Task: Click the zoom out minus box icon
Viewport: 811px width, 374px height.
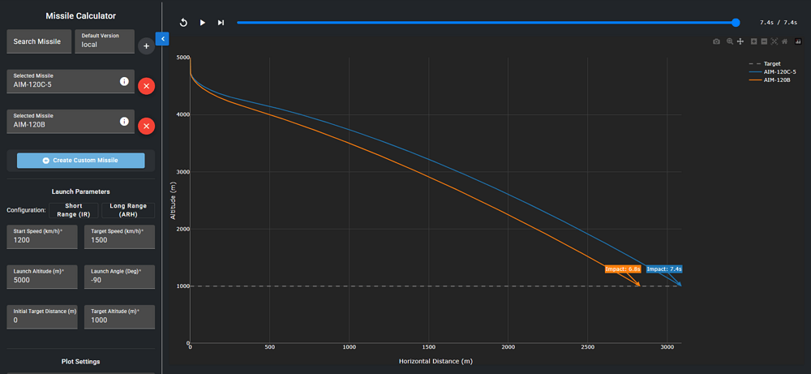Action: click(764, 41)
